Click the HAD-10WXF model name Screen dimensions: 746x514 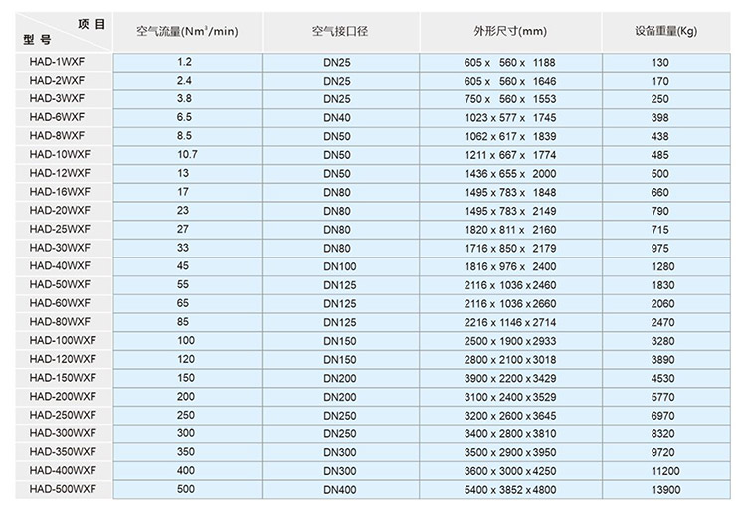click(60, 154)
